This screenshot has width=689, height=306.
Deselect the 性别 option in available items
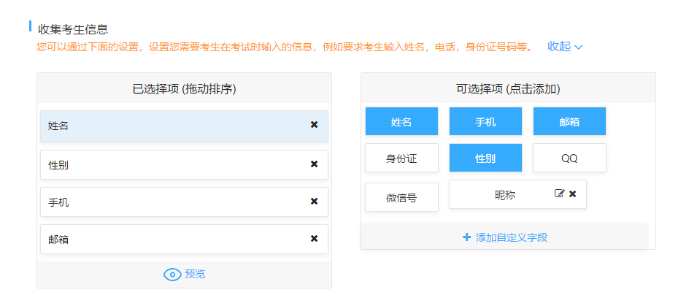click(485, 158)
